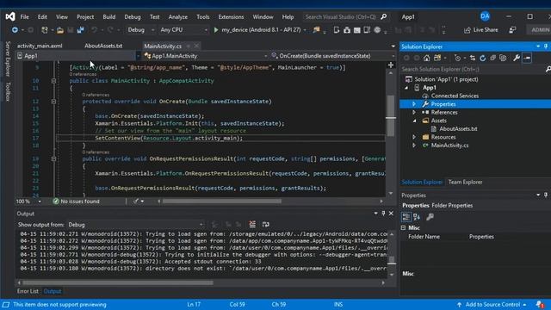Screen dimensions: 551x310
Task: Click Add to Source Control button
Action: click(x=492, y=304)
